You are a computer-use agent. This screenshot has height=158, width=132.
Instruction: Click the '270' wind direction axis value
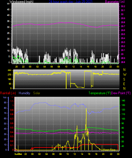click(x=9, y=75)
